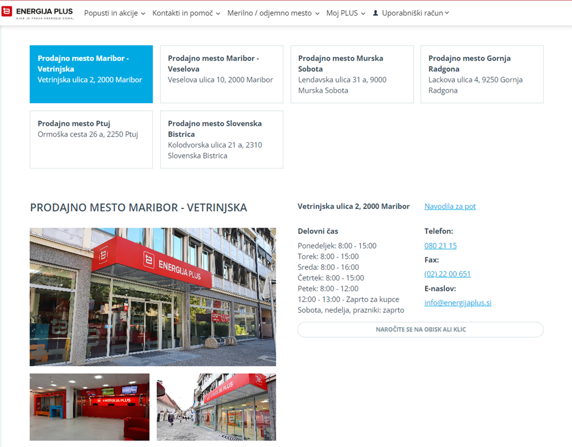Open the Moj PLUS menu
Viewport: 572px width, 447px height.
click(345, 13)
